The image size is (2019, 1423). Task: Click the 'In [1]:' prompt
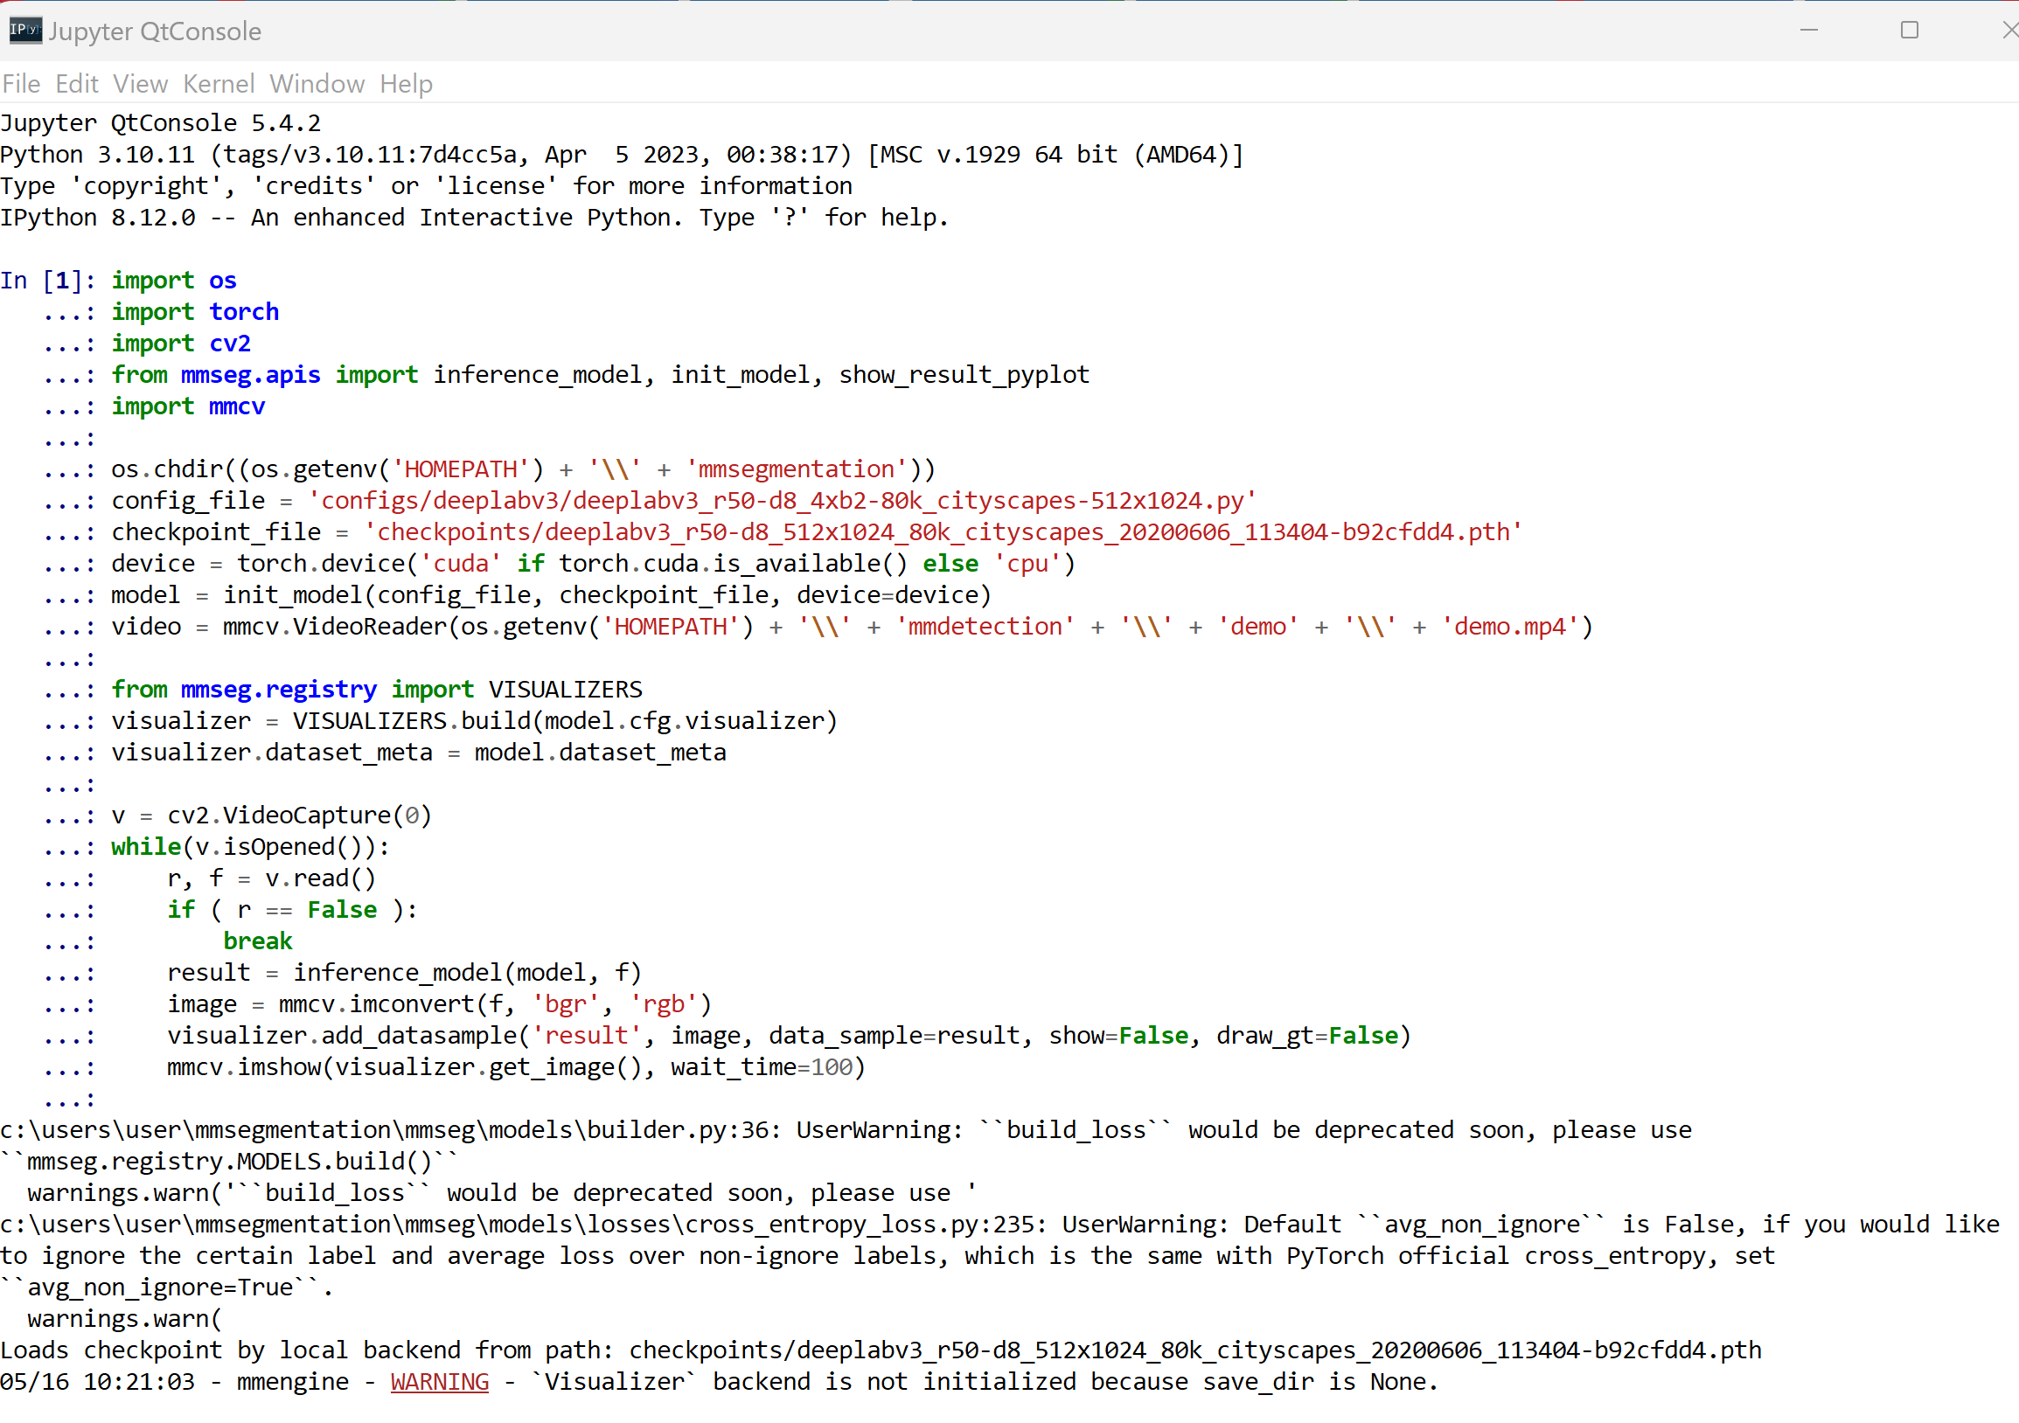coord(48,281)
